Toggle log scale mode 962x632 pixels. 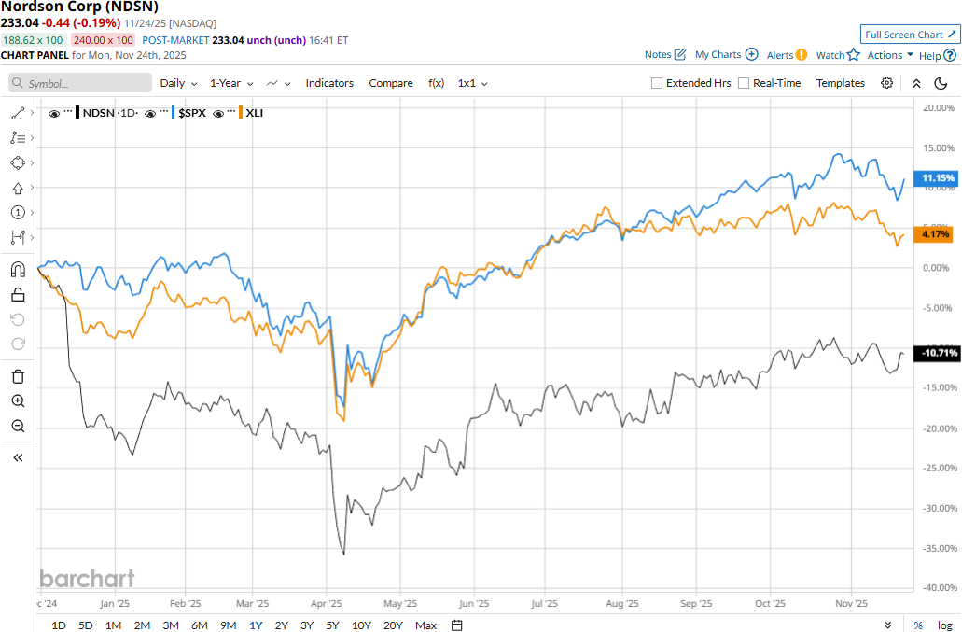click(x=945, y=625)
